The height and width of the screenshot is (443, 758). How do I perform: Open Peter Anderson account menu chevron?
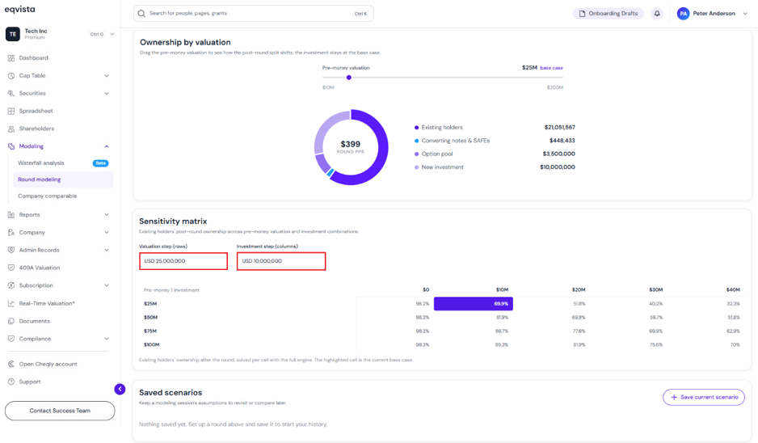pos(745,14)
